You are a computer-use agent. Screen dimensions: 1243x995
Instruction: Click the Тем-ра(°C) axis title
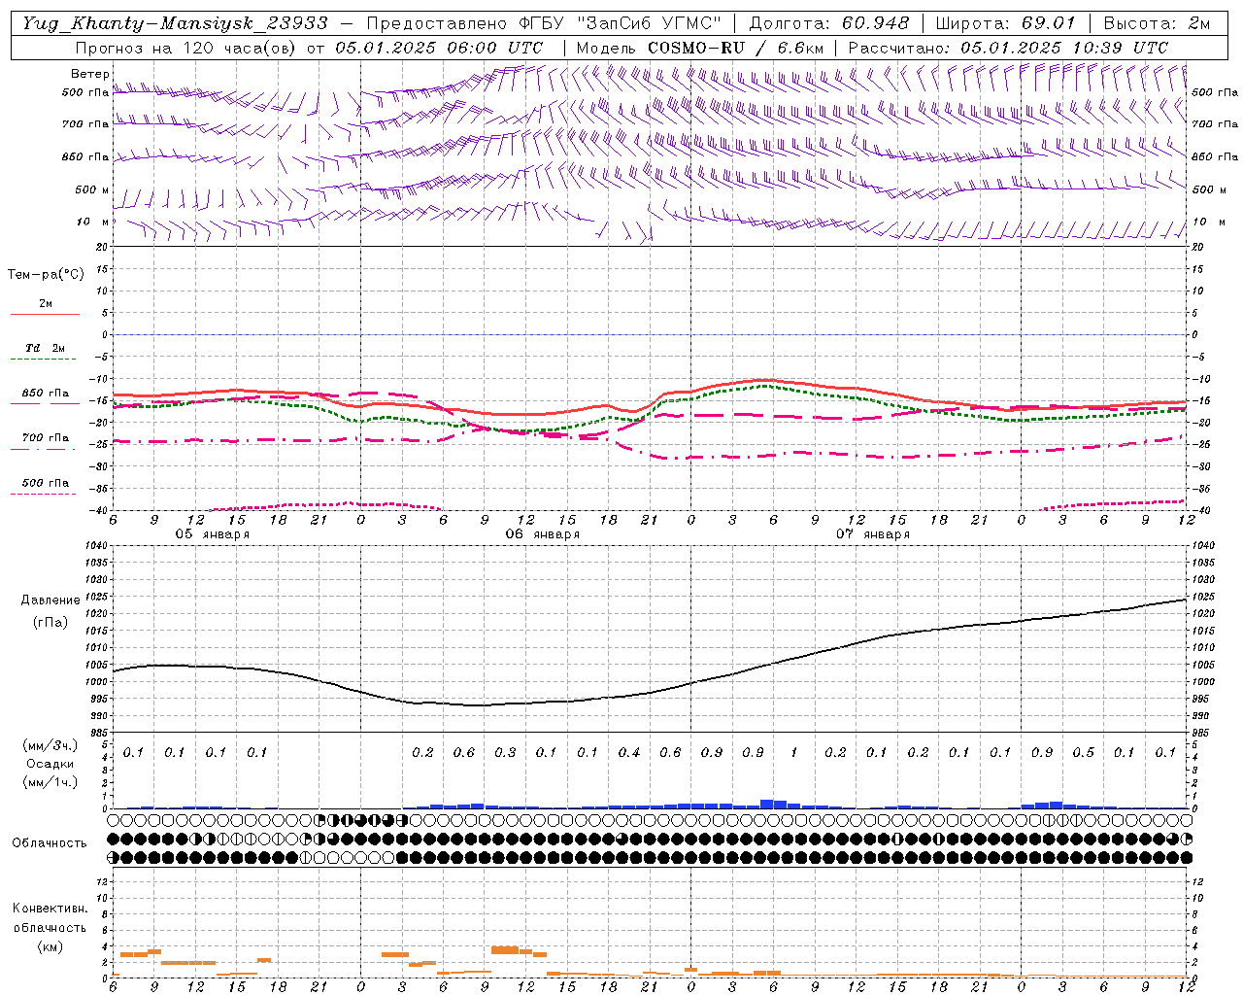click(x=46, y=275)
